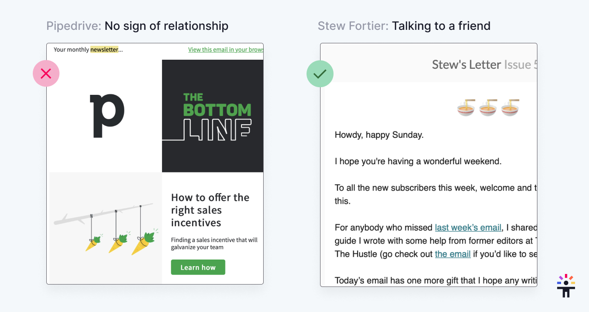Click the middle ramen bowl emoji
589x312 pixels.
488,107
